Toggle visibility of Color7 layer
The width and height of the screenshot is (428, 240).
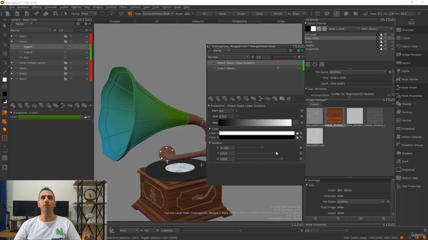point(21,47)
